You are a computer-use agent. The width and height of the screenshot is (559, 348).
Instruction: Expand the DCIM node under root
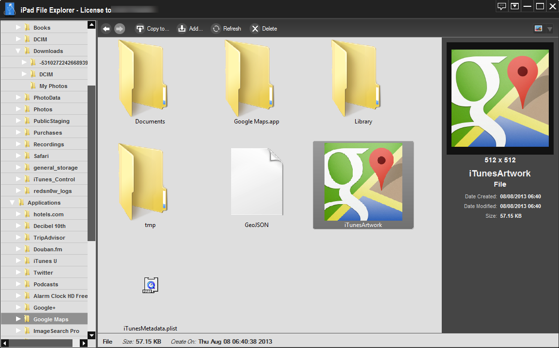point(18,39)
